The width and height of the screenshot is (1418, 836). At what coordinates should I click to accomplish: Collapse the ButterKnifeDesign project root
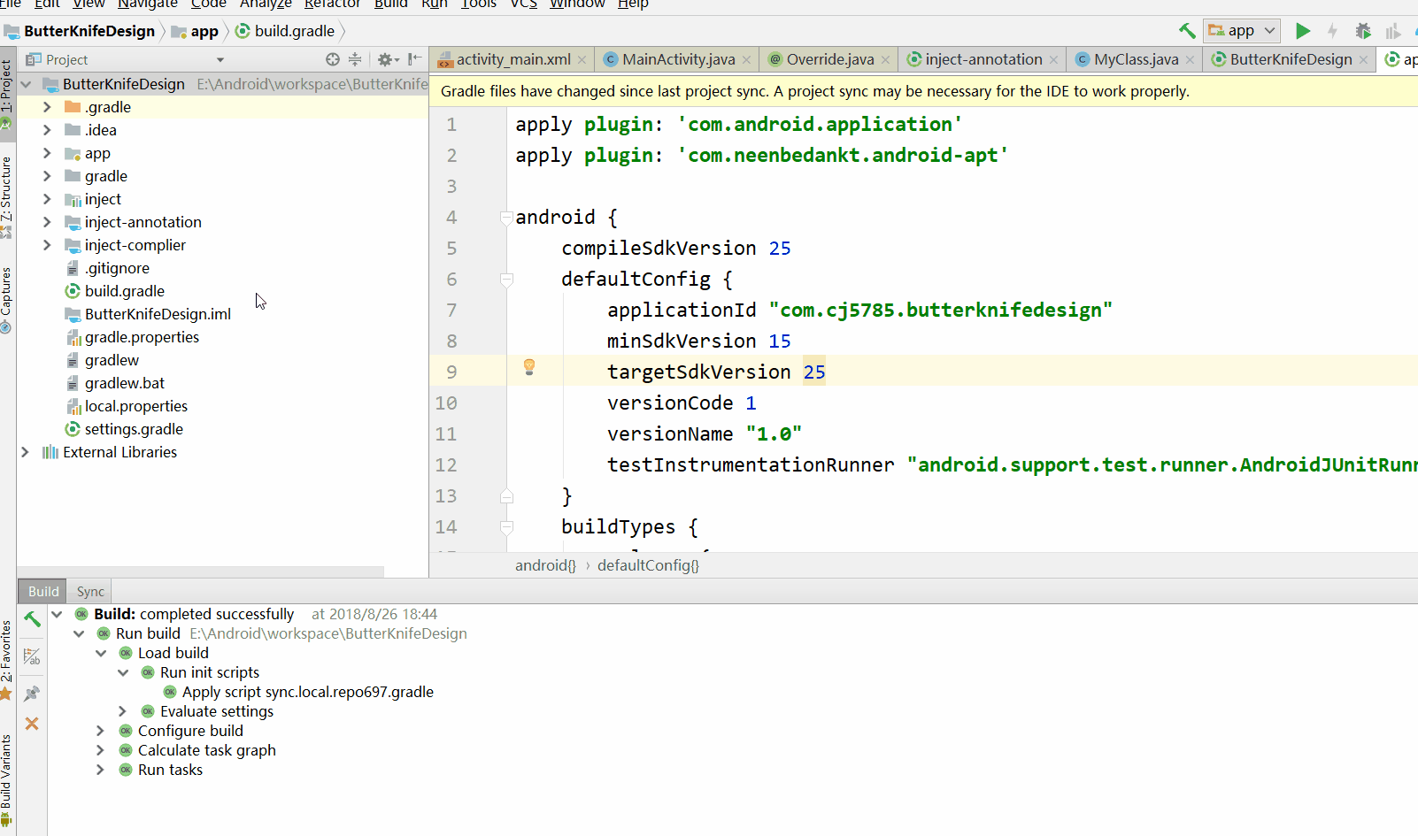coord(26,84)
